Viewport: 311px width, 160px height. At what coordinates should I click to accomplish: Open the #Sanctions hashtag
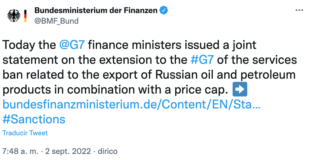tap(34, 119)
